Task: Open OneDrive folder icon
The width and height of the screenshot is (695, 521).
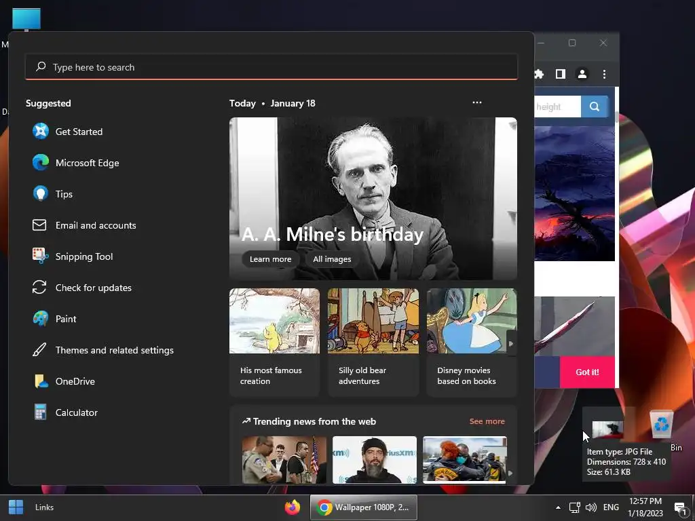Action: coord(40,381)
